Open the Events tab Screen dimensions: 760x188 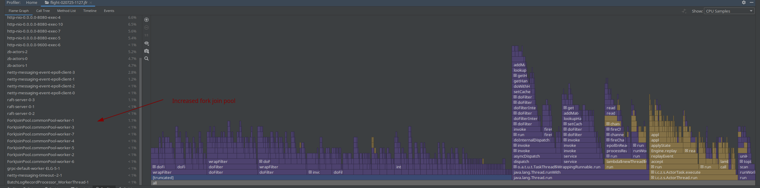[x=109, y=11]
